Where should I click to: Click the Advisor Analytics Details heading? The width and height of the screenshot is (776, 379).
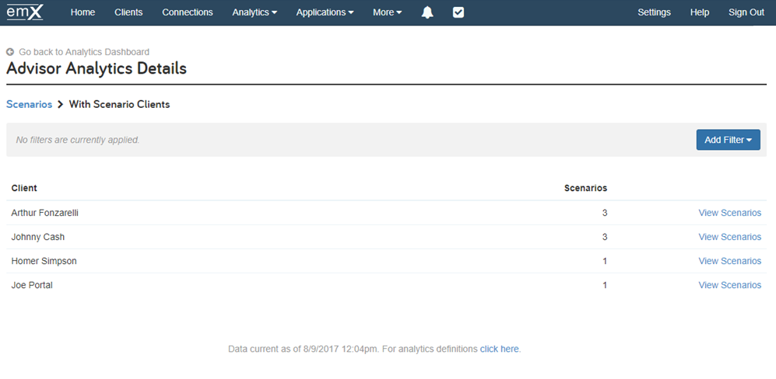point(97,68)
